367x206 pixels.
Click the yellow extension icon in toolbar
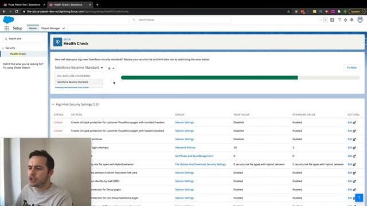tap(315, 11)
